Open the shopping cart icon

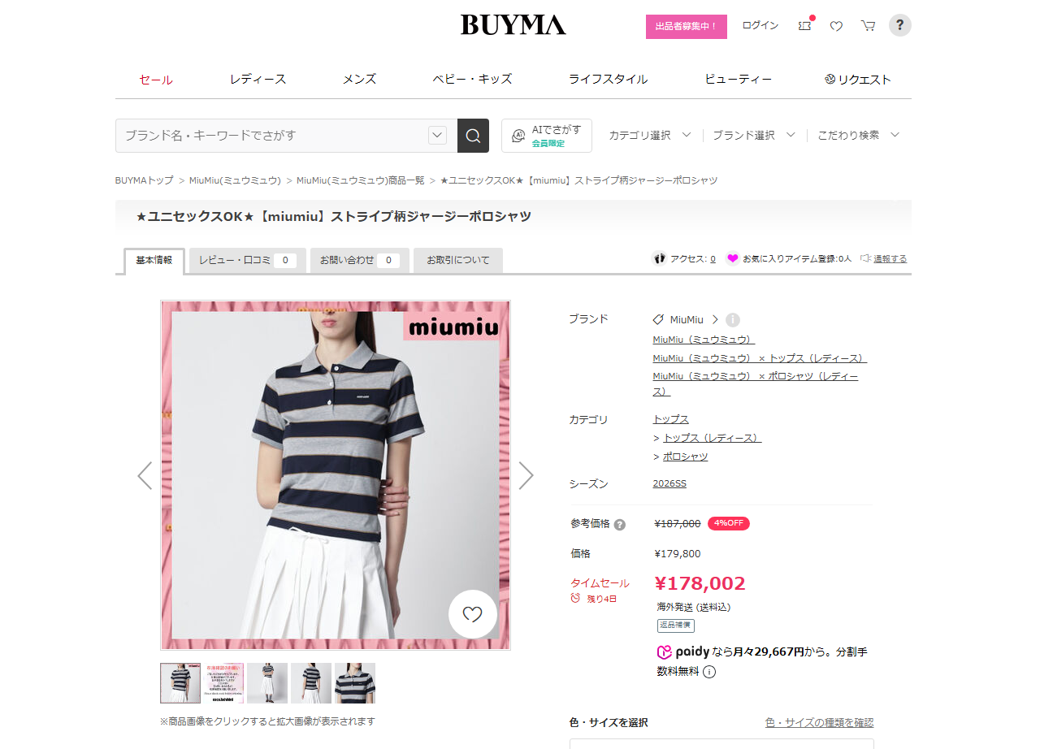[868, 26]
